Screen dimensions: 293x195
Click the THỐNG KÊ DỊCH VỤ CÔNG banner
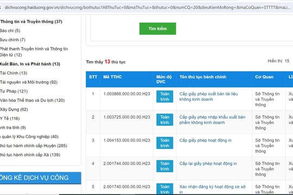coord(40,178)
